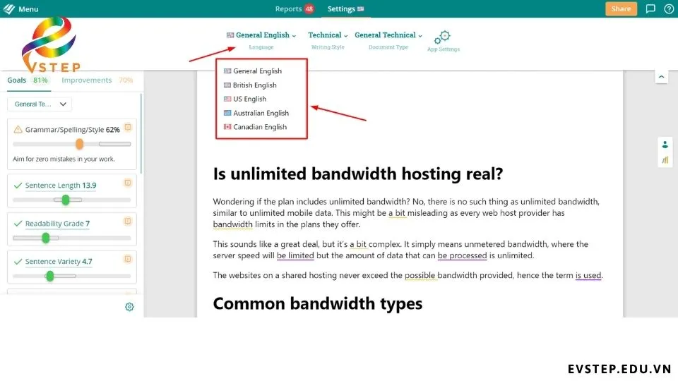
Task: Open the ProWritingAid Menu
Action: (20, 8)
